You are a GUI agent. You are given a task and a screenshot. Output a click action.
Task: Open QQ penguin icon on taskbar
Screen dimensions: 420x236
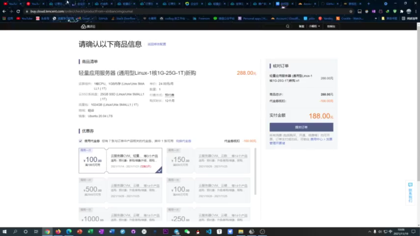click(x=198, y=232)
